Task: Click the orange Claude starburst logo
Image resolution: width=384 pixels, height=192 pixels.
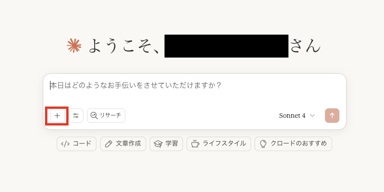Action: [x=74, y=46]
